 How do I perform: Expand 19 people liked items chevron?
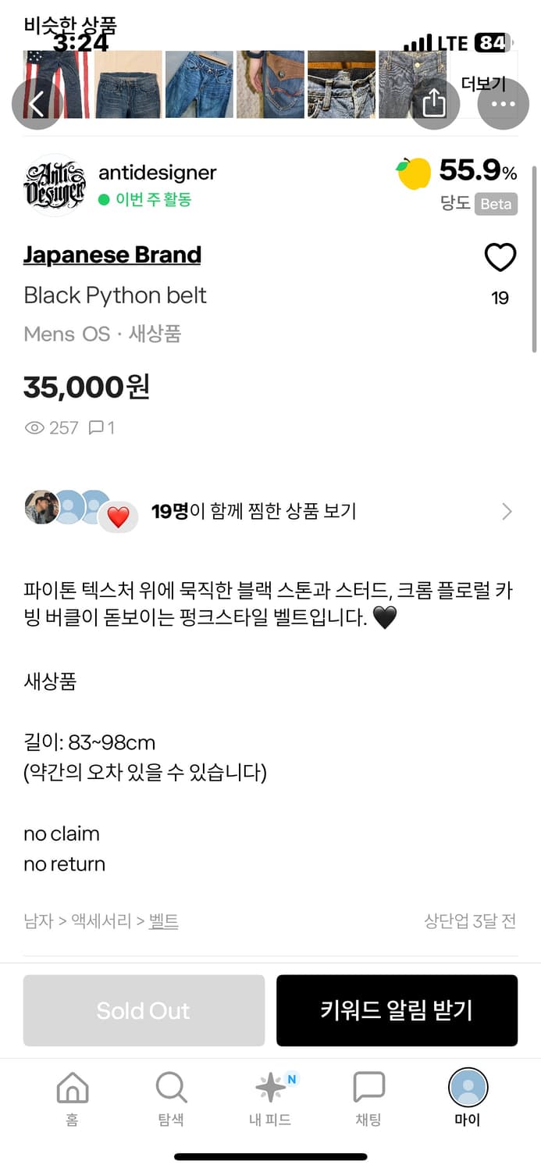507,512
